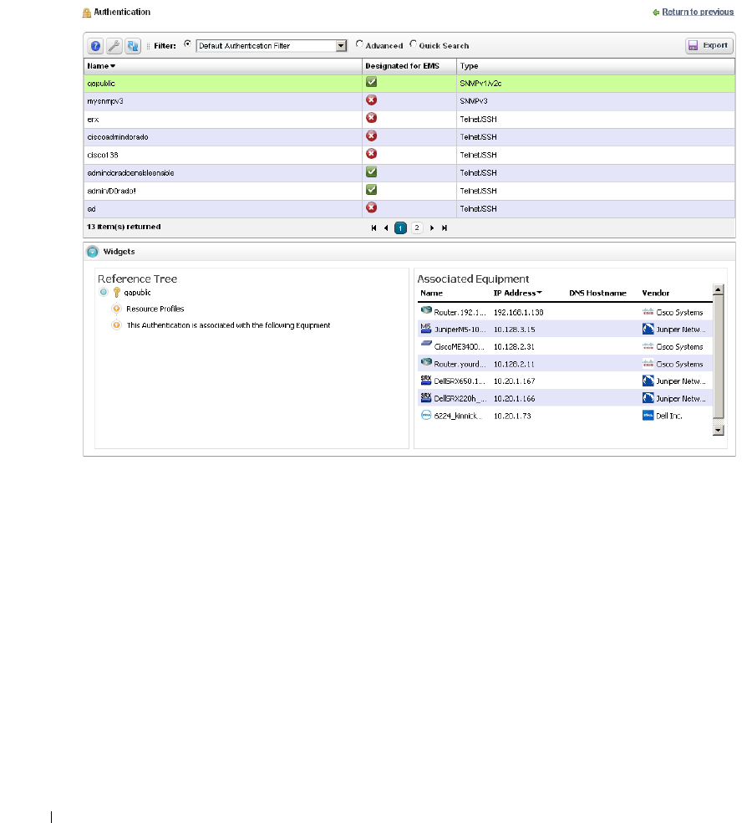
Task: Click the red X icon in ciscoadmindorado row
Action: (371, 136)
